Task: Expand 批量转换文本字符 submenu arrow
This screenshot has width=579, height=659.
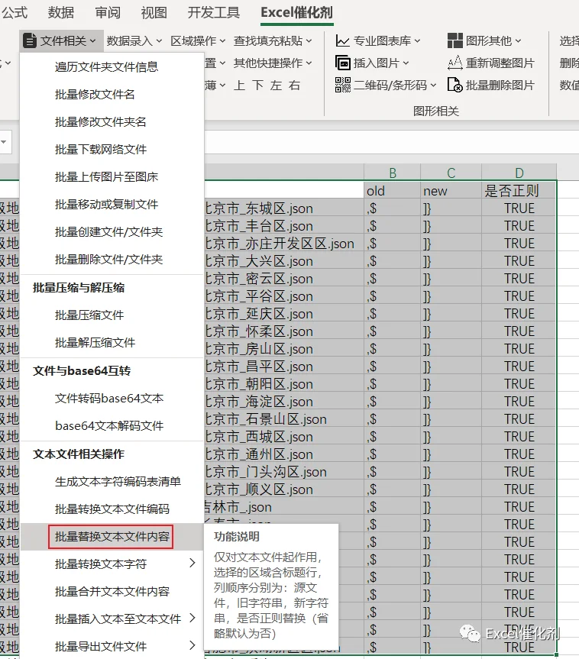Action: point(192,564)
